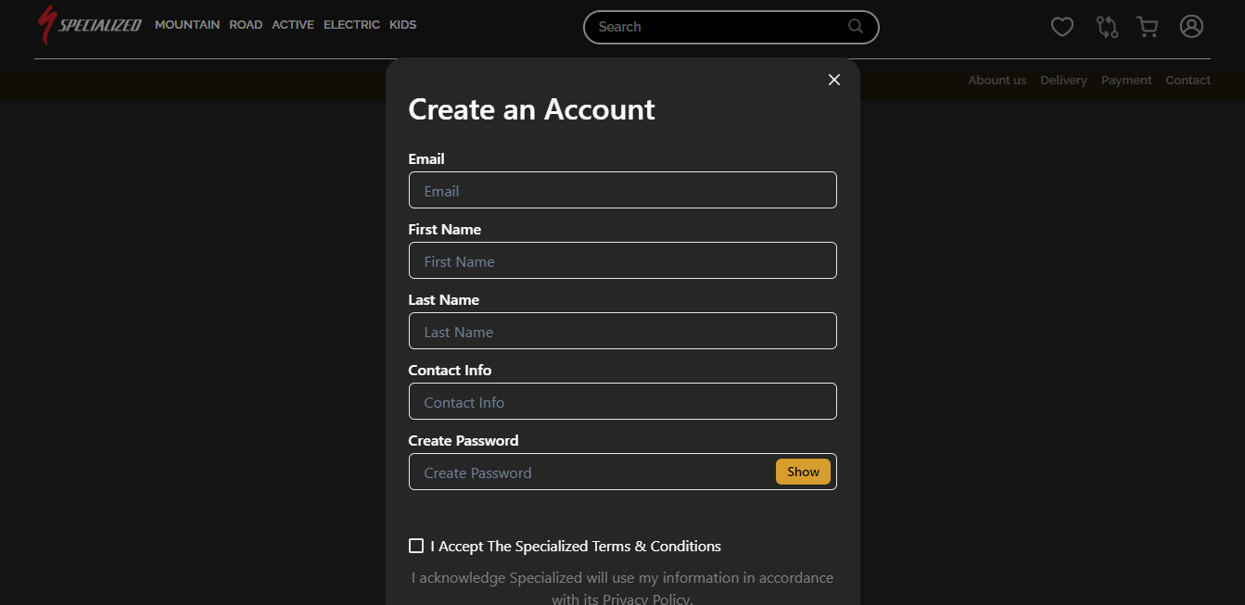Select the KIDS navigation item

pos(402,25)
